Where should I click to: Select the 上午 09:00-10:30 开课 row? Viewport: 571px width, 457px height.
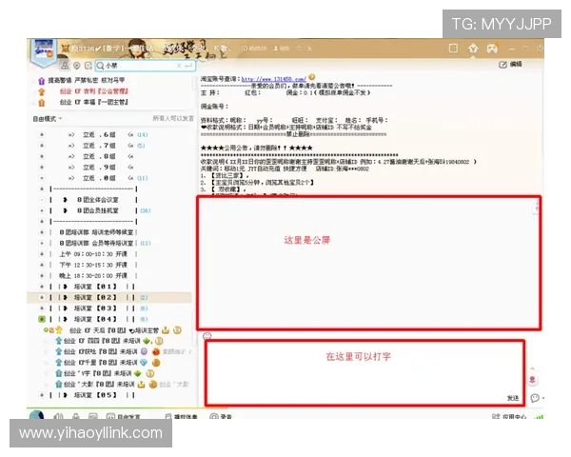tap(93, 254)
